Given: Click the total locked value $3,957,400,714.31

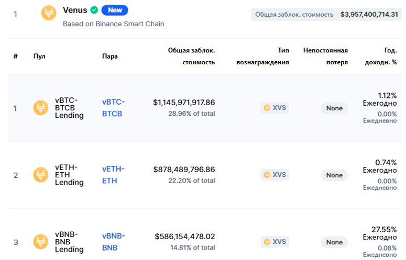Looking at the screenshot, I should (x=369, y=14).
